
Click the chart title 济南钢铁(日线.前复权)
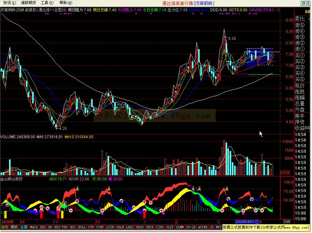click(x=19, y=10)
